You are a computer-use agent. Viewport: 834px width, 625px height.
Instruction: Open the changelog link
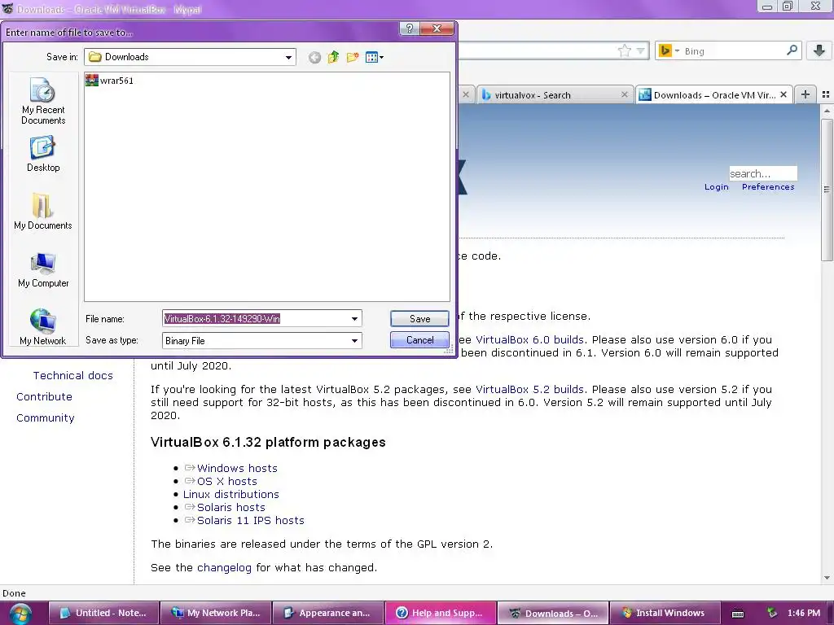pyautogui.click(x=224, y=567)
